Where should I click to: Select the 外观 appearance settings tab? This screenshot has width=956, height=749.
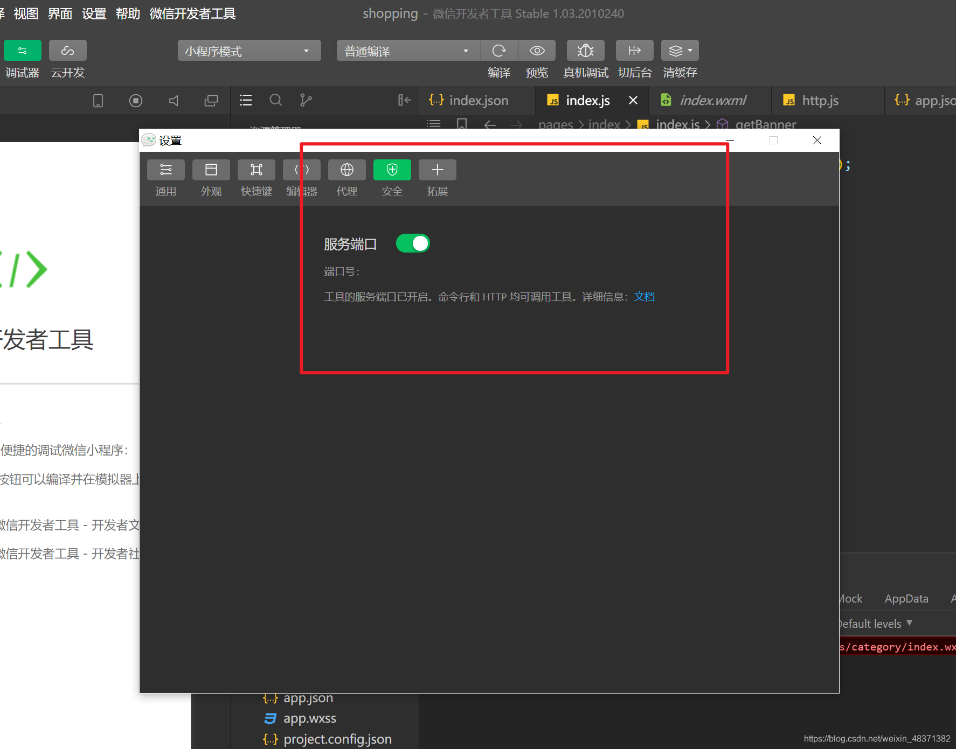point(211,179)
